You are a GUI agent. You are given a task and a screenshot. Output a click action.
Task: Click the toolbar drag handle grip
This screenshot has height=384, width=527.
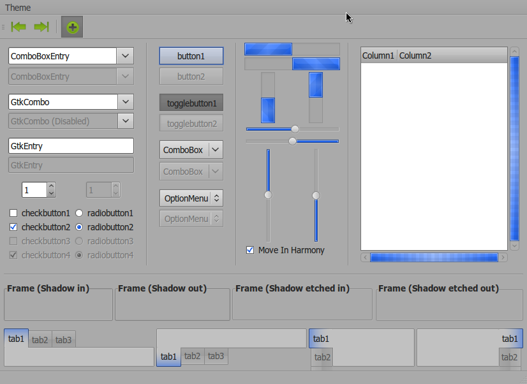pyautogui.click(x=3, y=27)
